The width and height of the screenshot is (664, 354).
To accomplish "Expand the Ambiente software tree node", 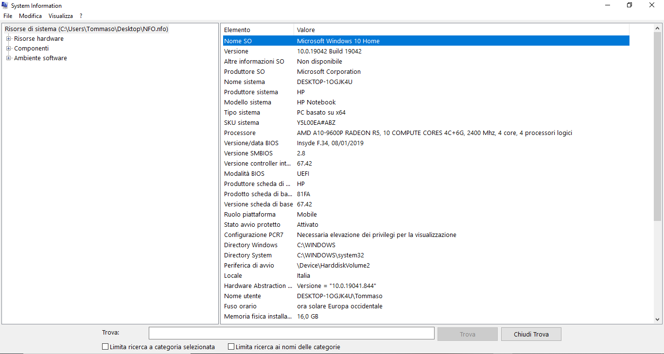I will point(8,58).
